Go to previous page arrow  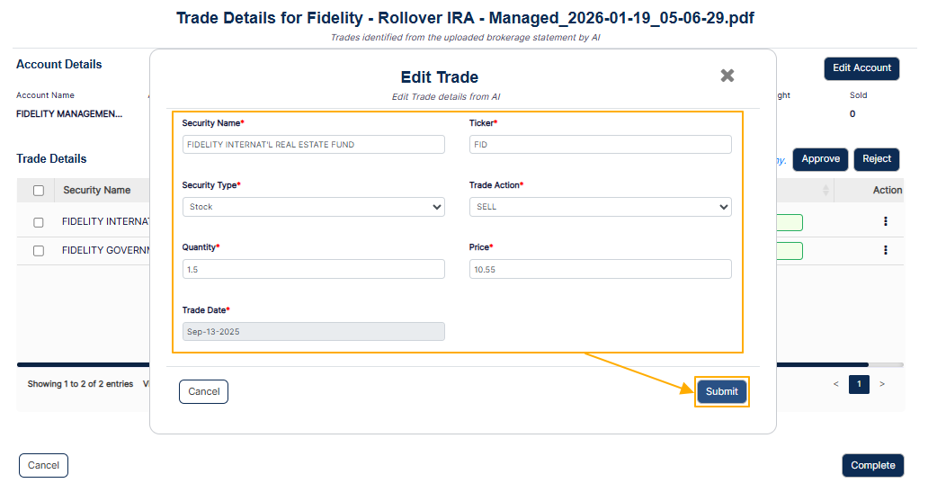(x=835, y=384)
